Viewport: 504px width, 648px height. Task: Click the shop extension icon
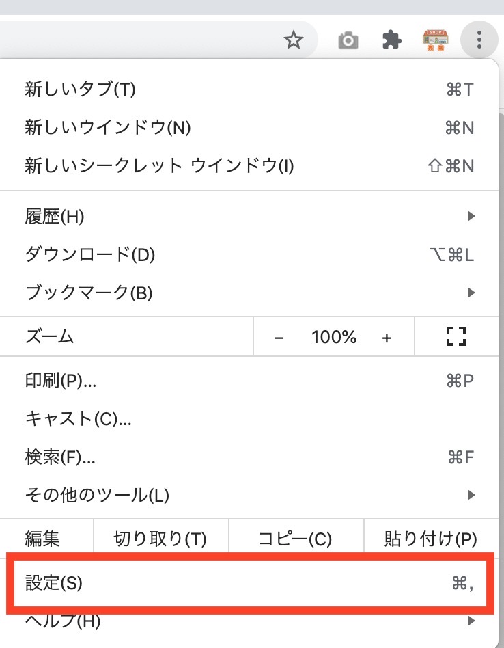point(435,40)
